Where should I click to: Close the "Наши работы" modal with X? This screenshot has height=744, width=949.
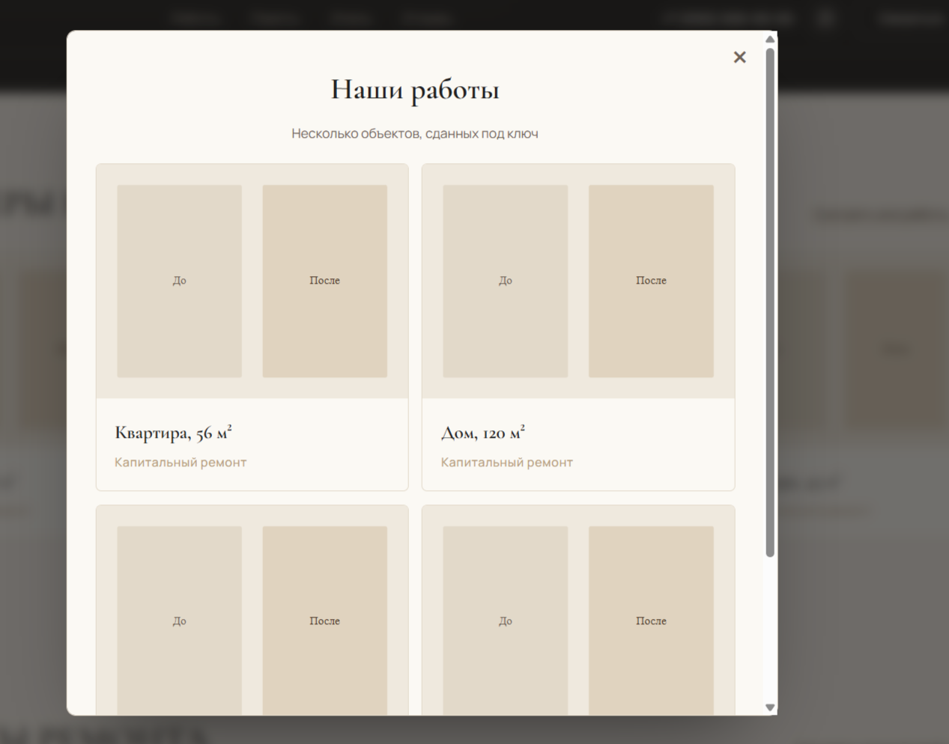[x=739, y=58]
